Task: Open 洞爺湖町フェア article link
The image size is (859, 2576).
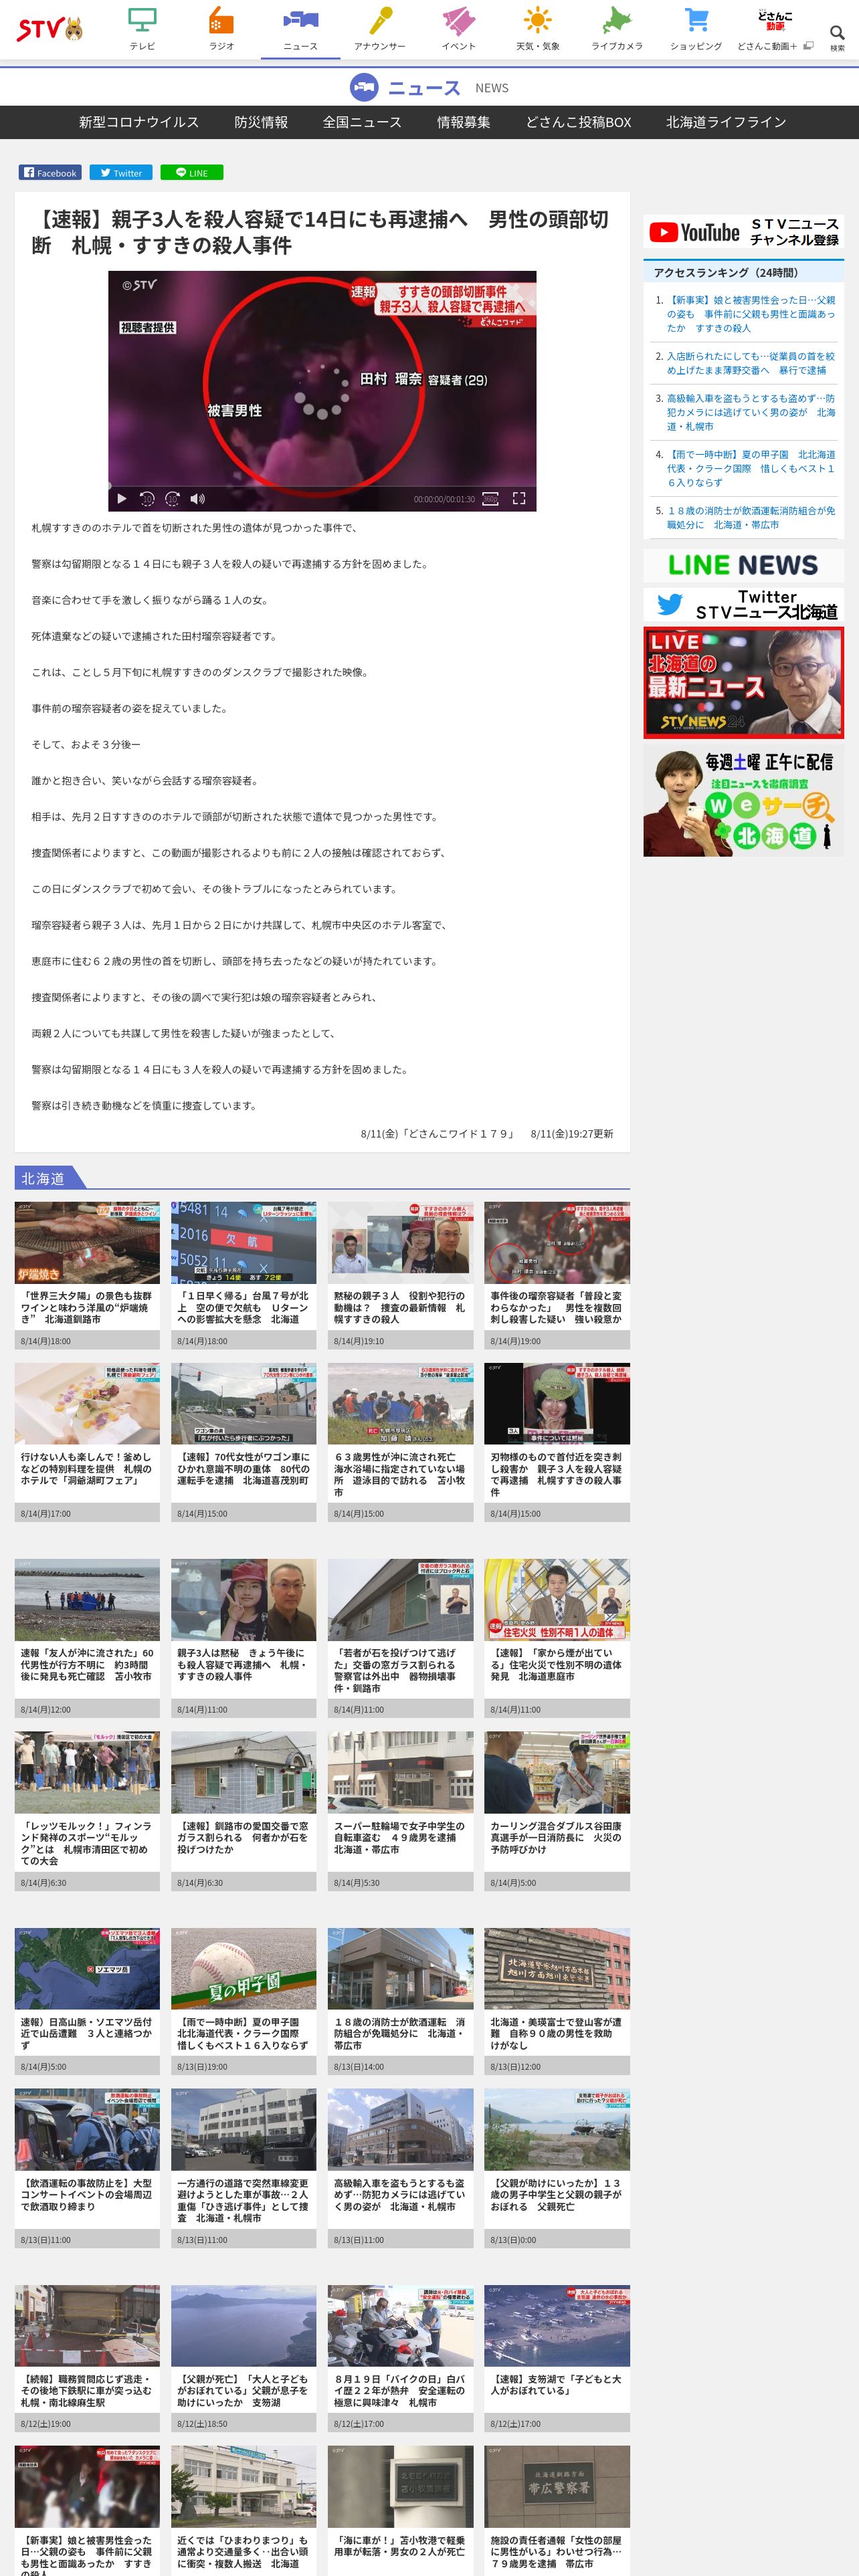Action: [x=87, y=1468]
